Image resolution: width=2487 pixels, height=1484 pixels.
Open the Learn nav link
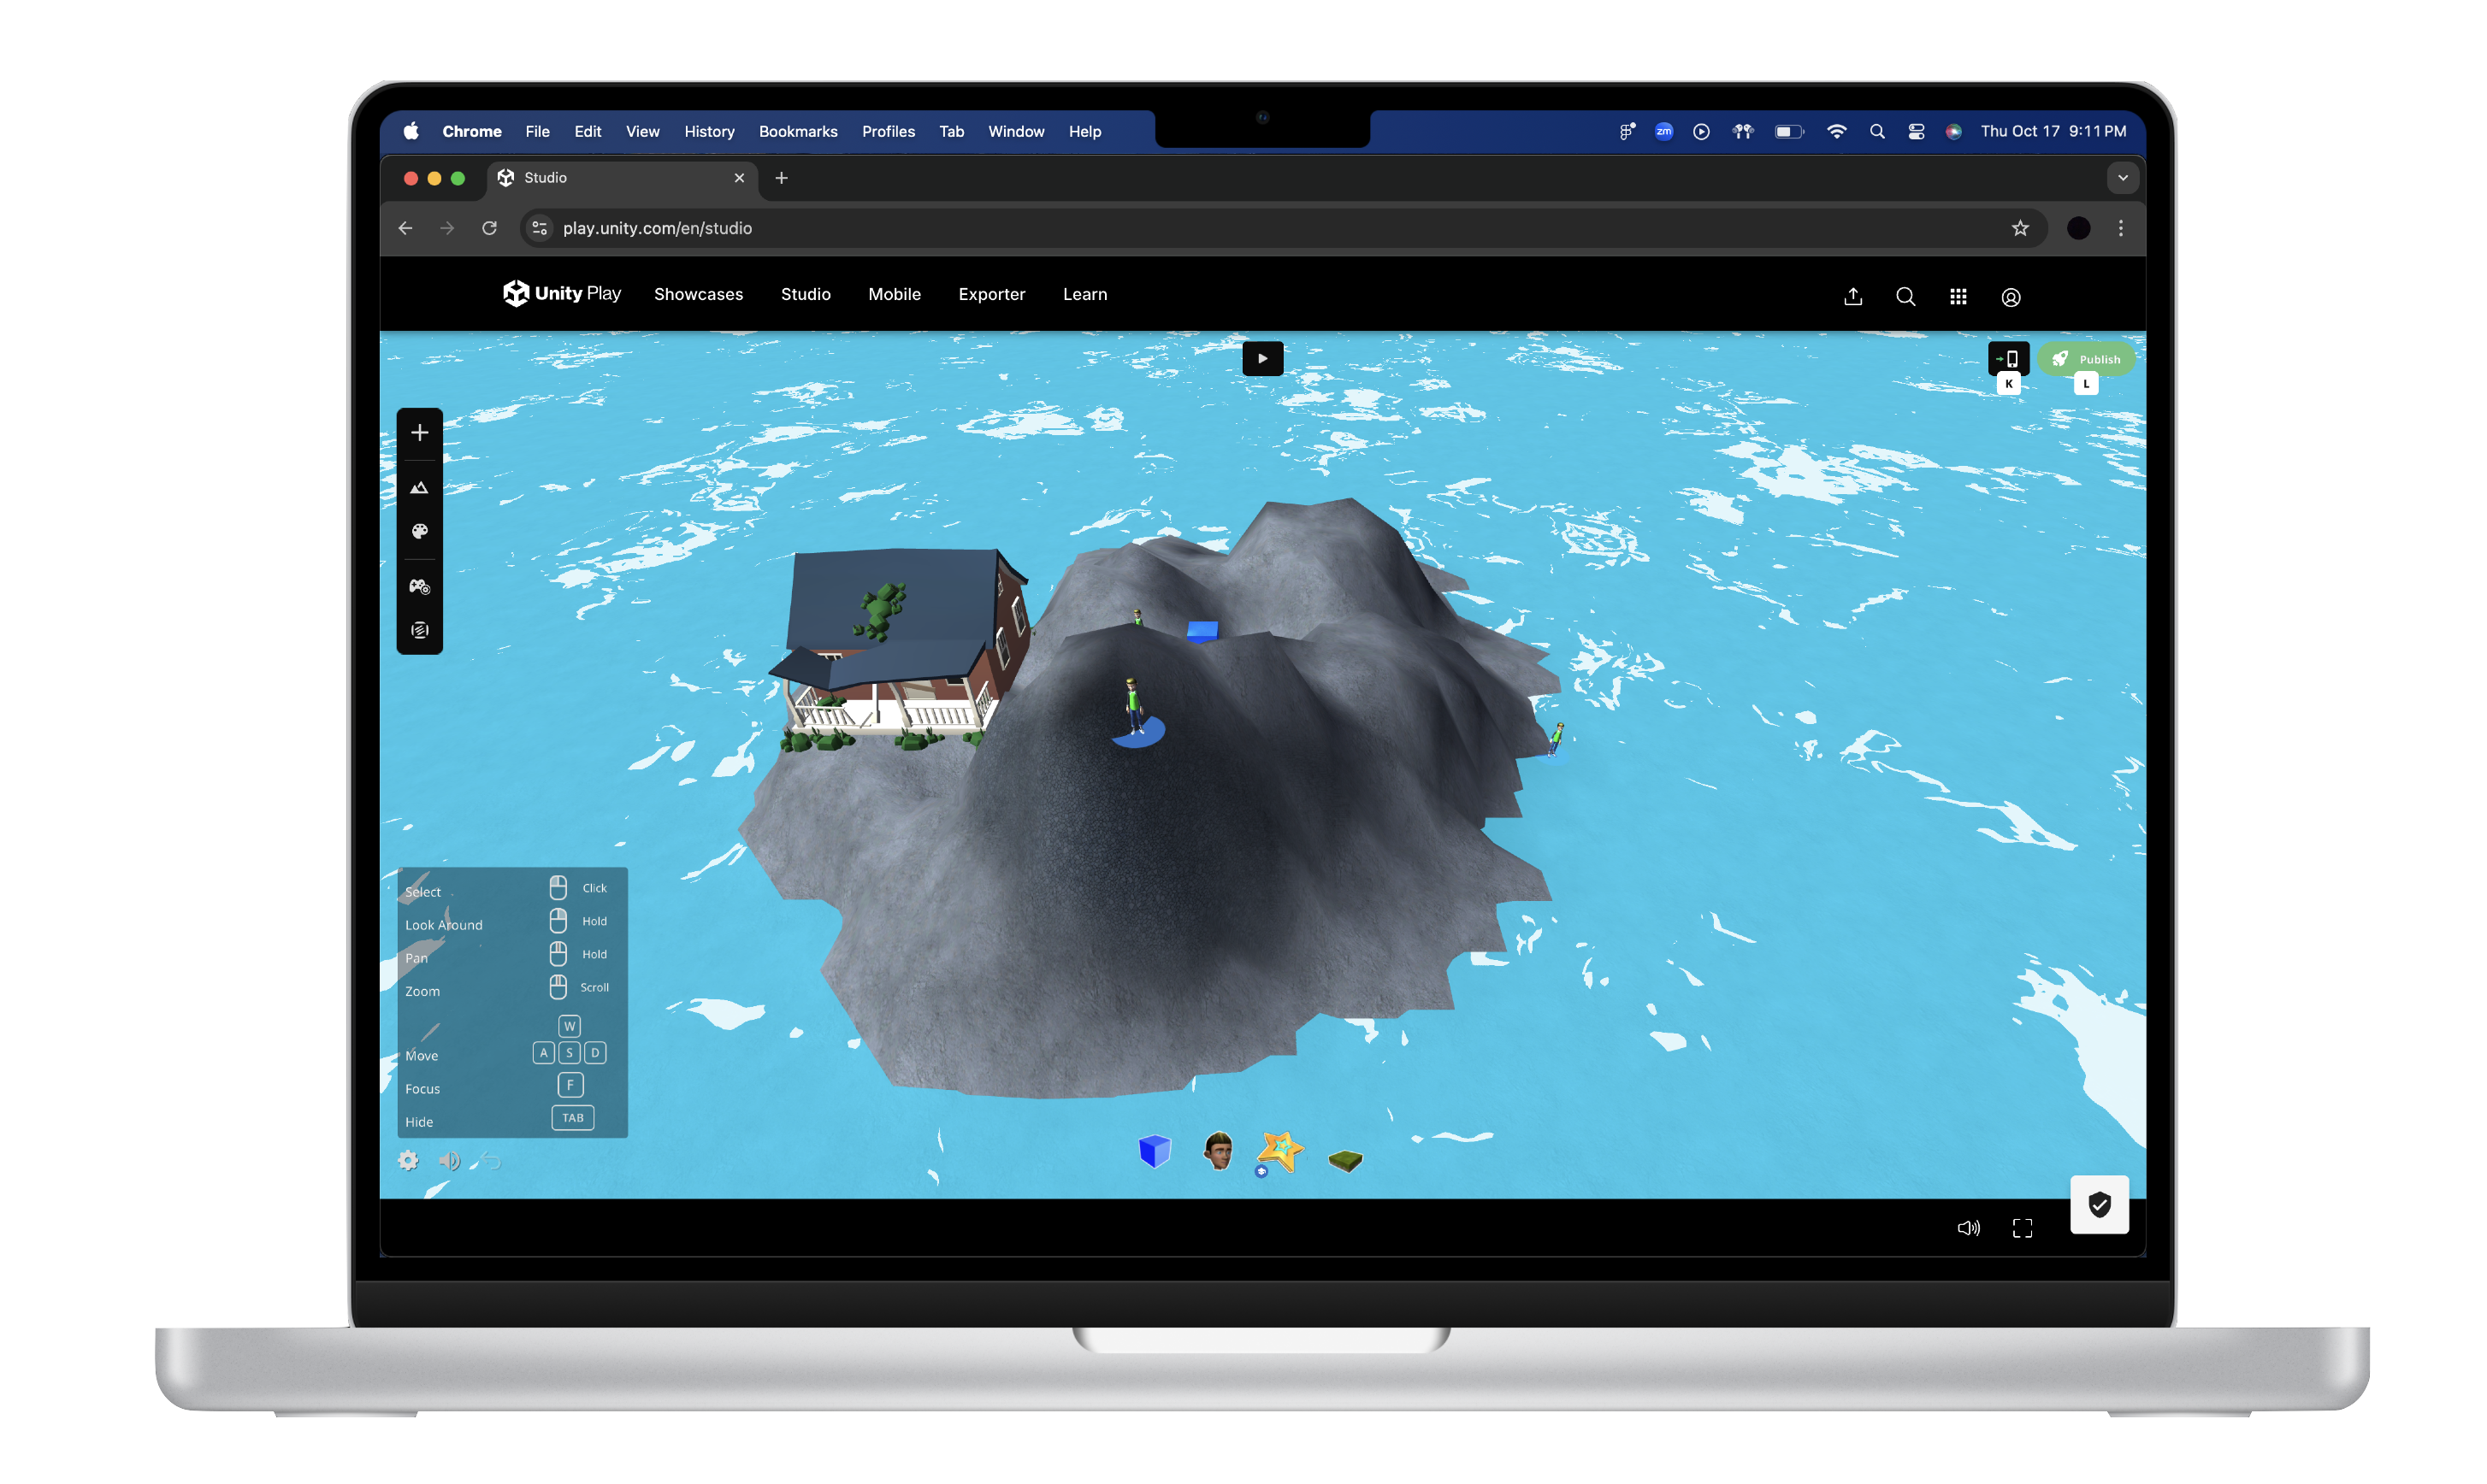click(1084, 294)
